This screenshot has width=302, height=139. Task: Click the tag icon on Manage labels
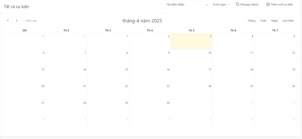238,4
